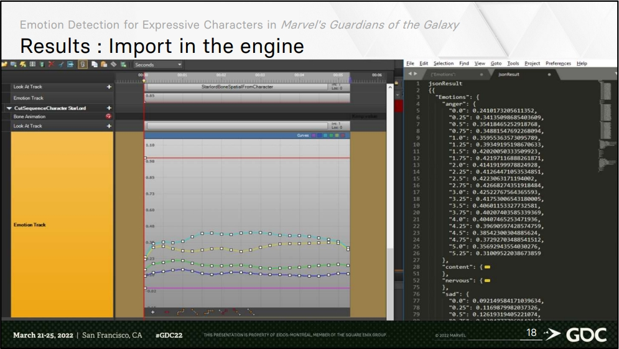Viewport: 619px width, 349px height.
Task: Click the 00:03 mark on the ruler
Action: click(260, 75)
